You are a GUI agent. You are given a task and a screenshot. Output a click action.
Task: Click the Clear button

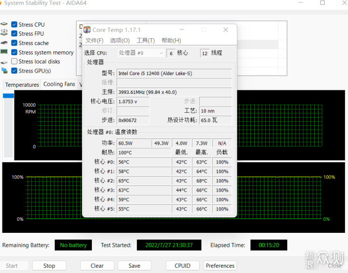(x=97, y=266)
